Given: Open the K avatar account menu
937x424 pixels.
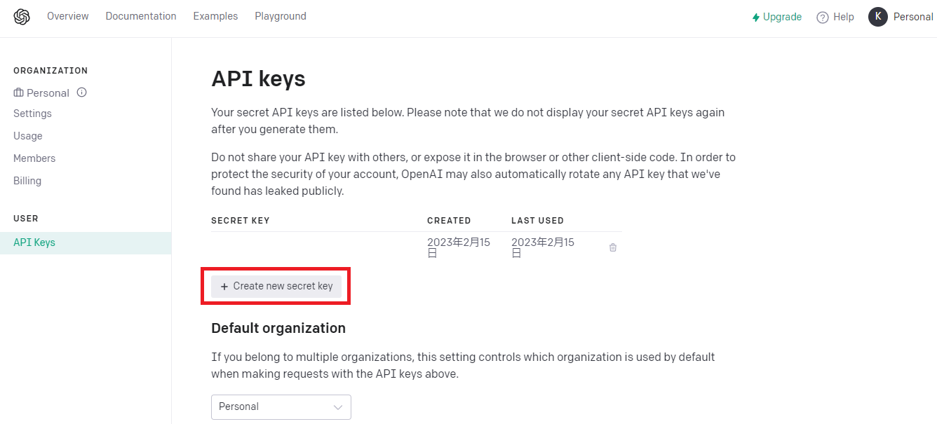Looking at the screenshot, I should tap(877, 16).
